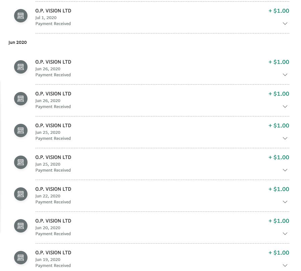The image size is (301, 271).
Task: Open O.P. VISION LTD name on Jun 22
Action: tap(53, 189)
